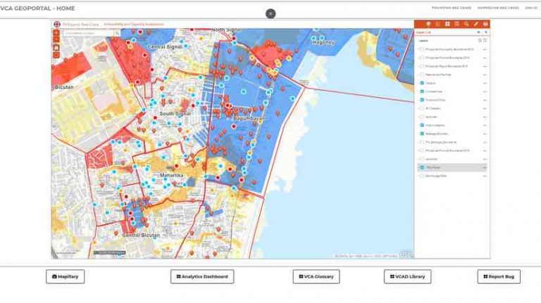Click the Hagonoy map label

click(323, 42)
